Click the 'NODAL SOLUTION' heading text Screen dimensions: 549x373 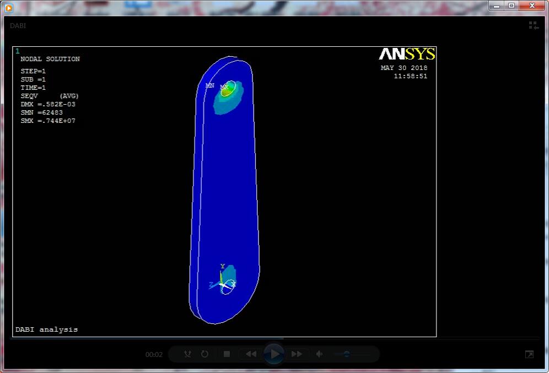point(50,59)
